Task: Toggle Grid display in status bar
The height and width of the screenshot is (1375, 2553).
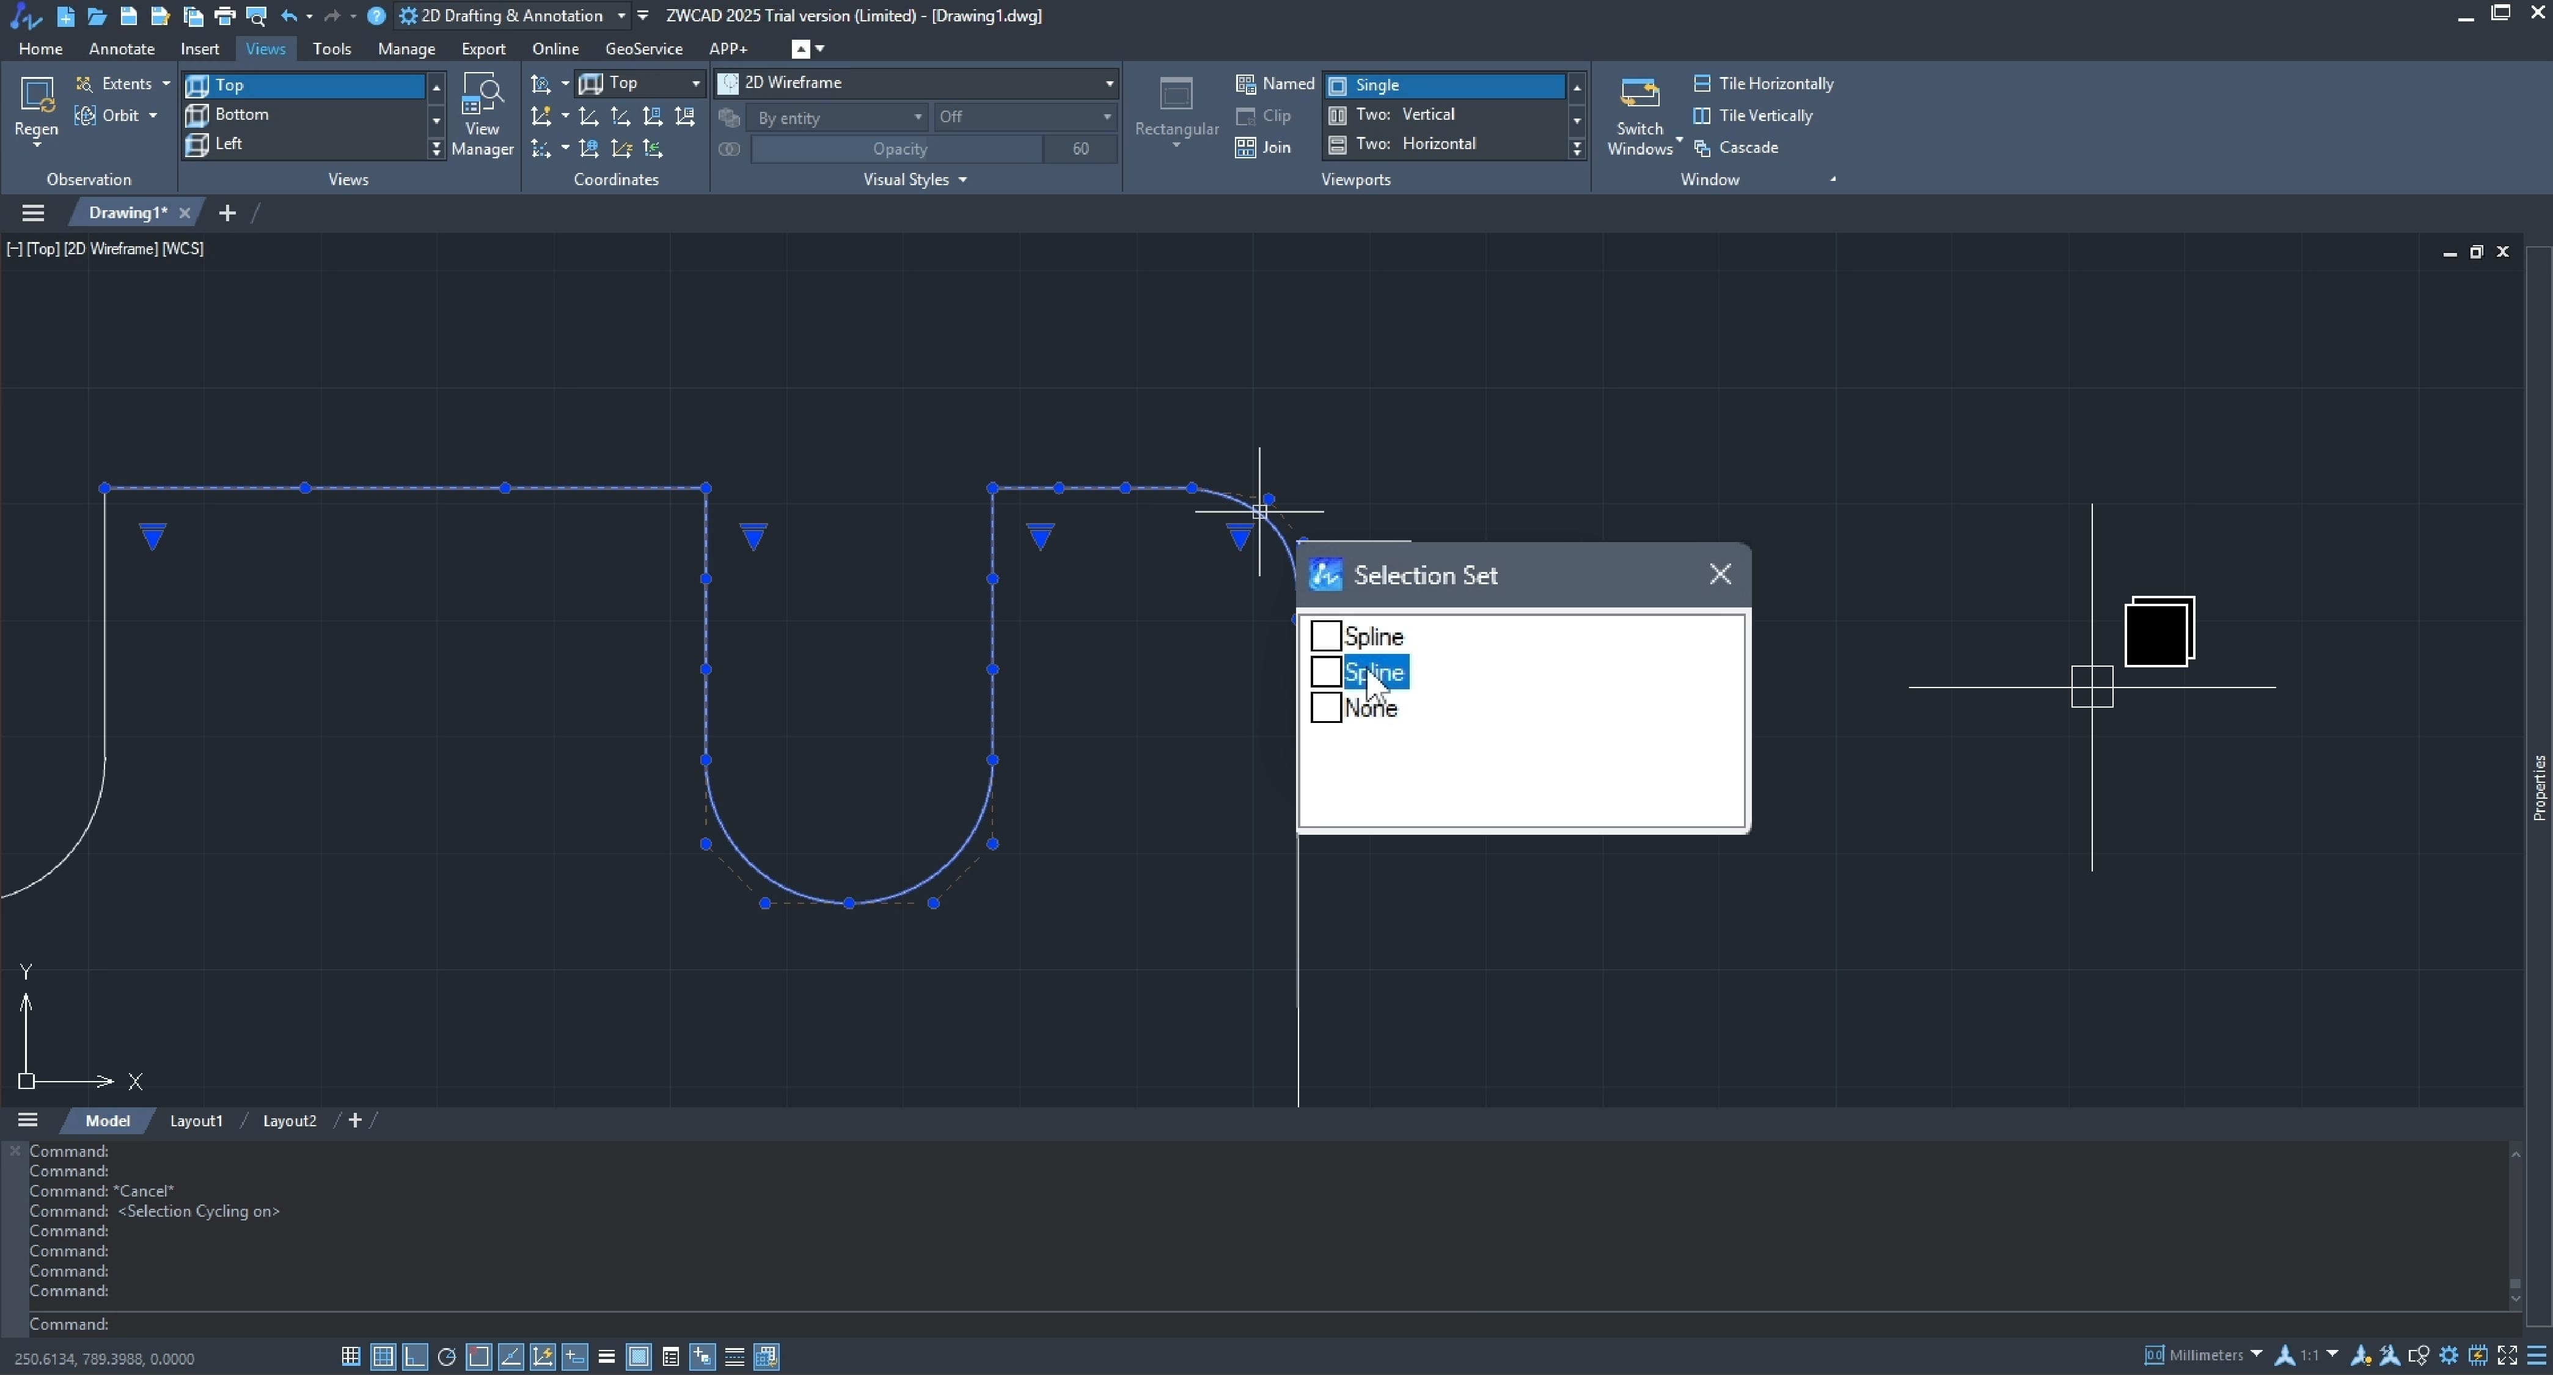Action: [x=383, y=1356]
